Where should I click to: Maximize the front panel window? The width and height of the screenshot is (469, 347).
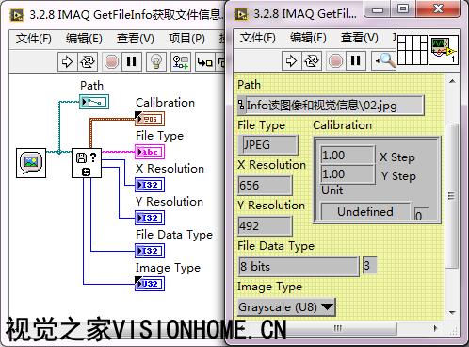[x=403, y=8]
